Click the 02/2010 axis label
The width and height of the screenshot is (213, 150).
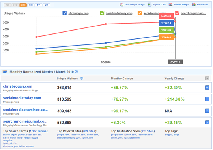point(106,62)
